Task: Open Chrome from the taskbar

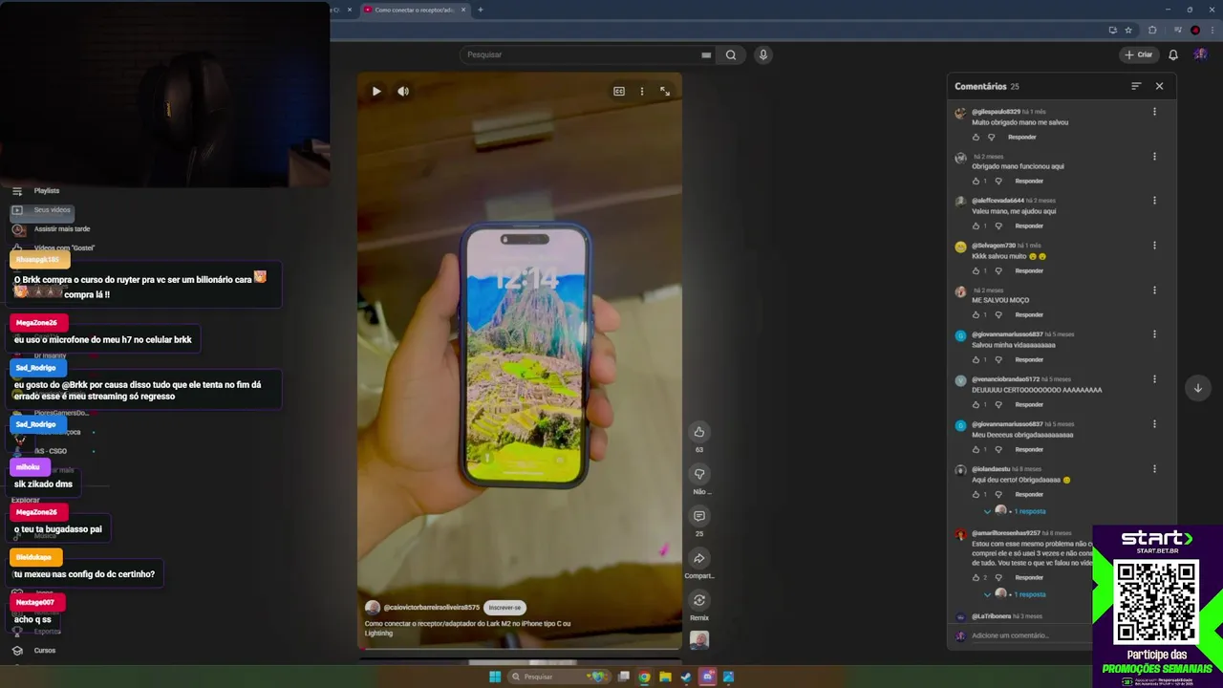Action: tap(644, 677)
